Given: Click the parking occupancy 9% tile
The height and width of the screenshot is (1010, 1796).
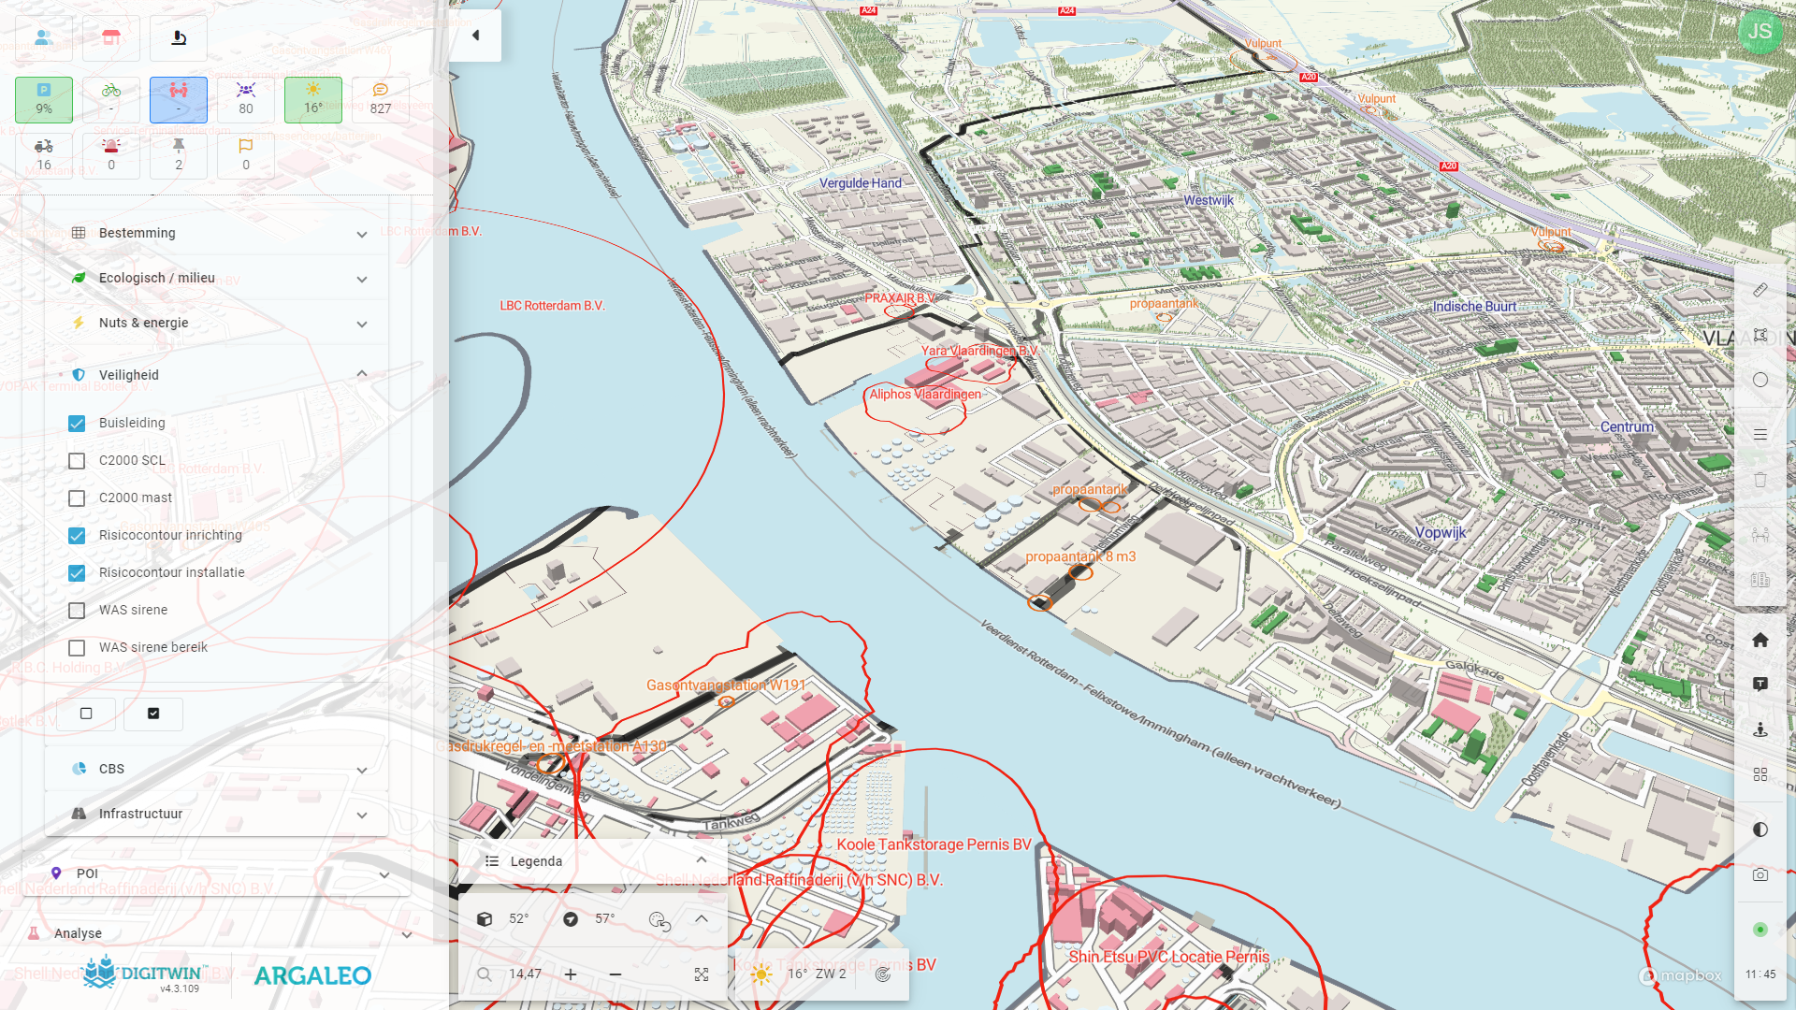Looking at the screenshot, I should point(44,99).
